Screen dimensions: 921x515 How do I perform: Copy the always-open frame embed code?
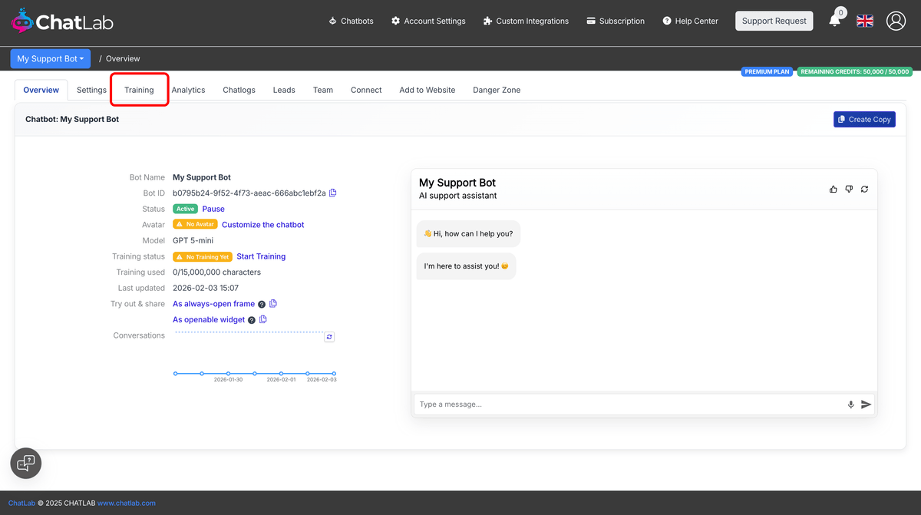click(273, 304)
